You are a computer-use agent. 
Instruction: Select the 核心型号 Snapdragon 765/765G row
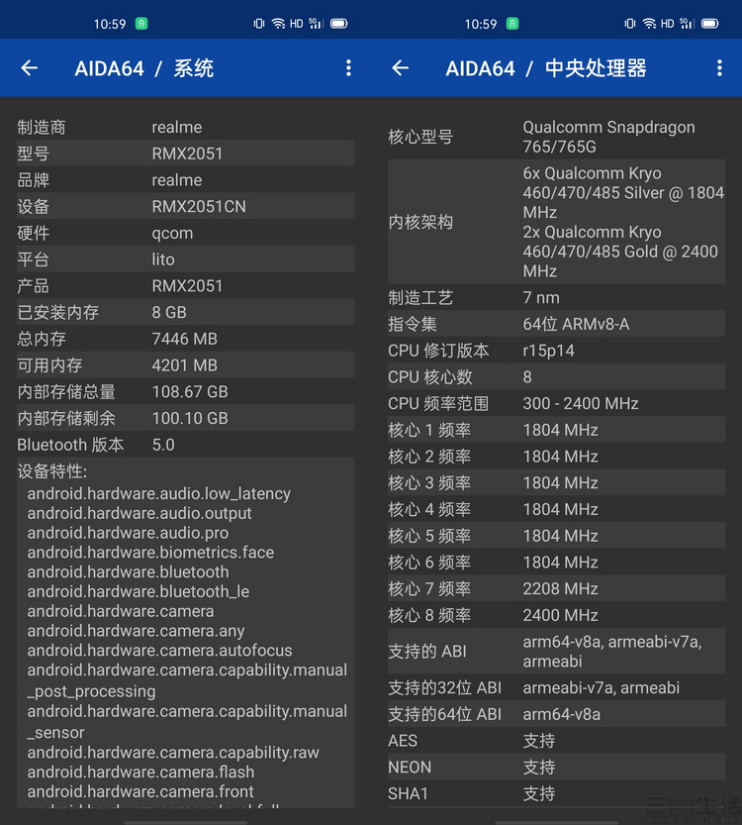tap(556, 137)
